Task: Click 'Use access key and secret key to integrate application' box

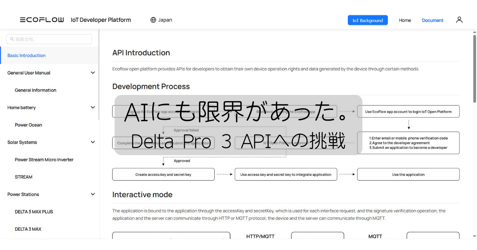Action: [286, 175]
